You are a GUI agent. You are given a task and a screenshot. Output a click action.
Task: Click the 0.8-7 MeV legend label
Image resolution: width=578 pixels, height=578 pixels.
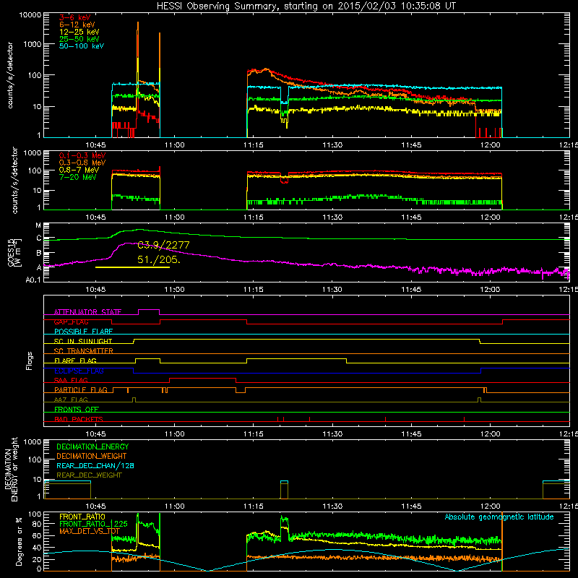pos(79,170)
